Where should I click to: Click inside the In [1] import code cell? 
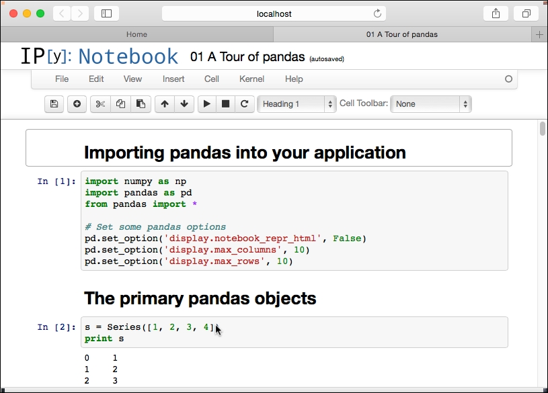pos(295,221)
